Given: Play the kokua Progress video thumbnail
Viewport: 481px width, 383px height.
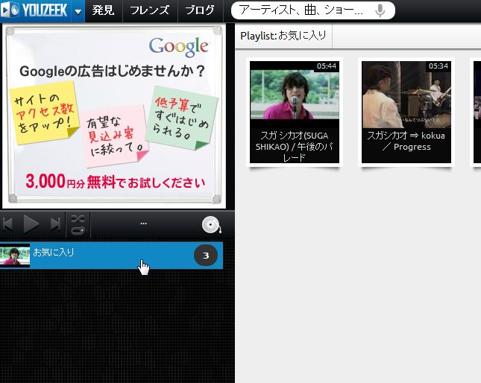Looking at the screenshot, I should [406, 95].
